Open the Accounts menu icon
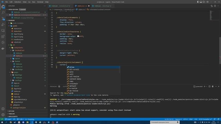 [3, 109]
